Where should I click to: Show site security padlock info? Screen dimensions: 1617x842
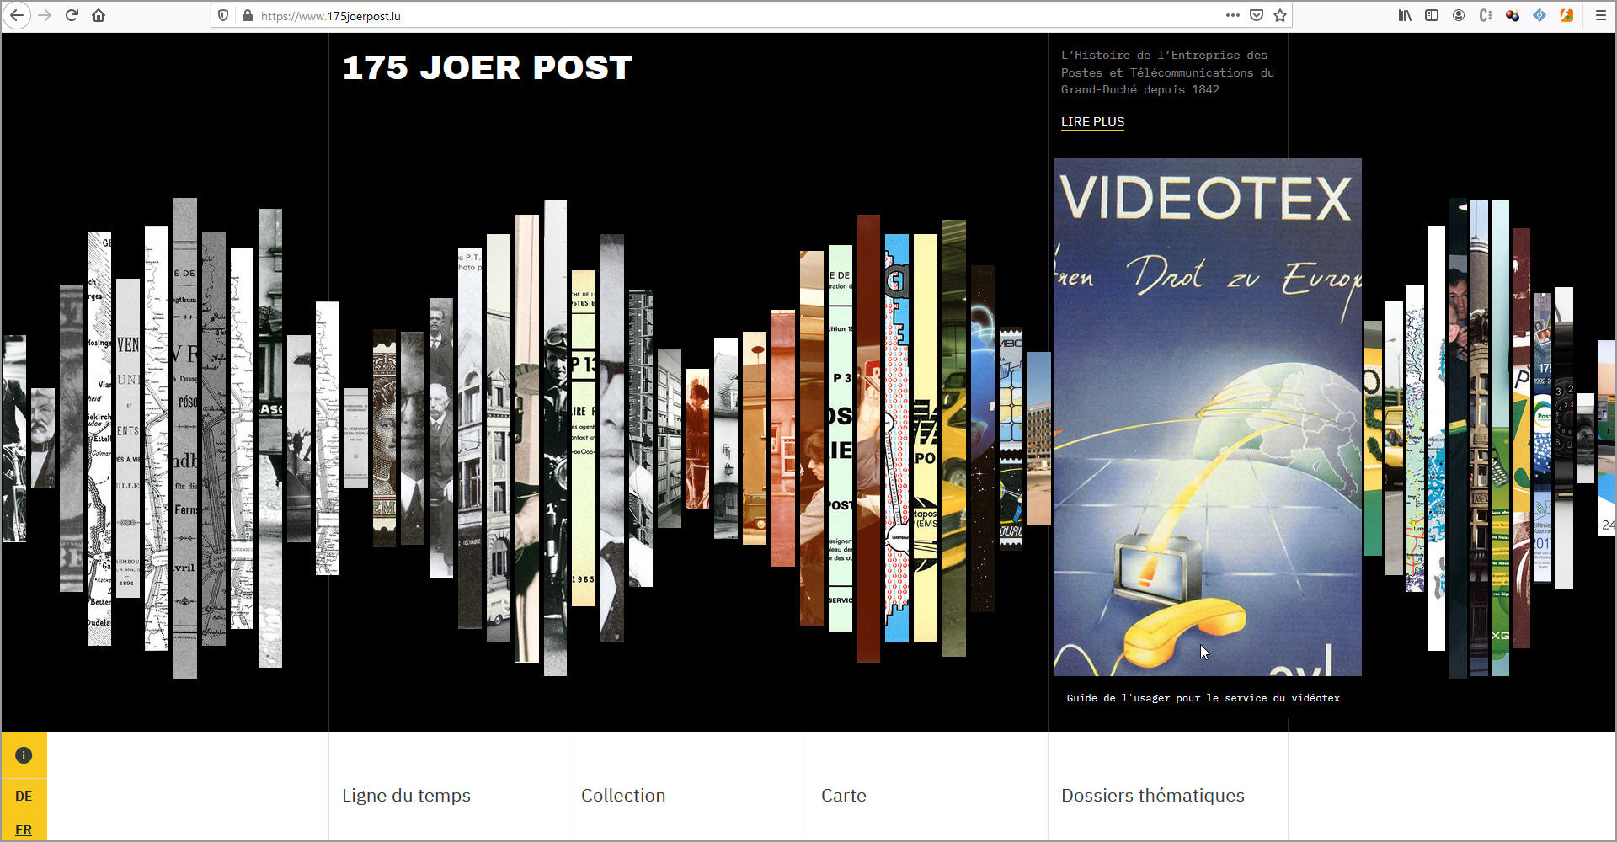point(248,15)
